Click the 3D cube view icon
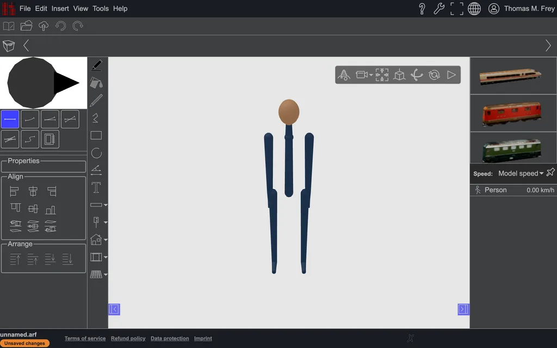The height and width of the screenshot is (348, 557). click(x=399, y=75)
